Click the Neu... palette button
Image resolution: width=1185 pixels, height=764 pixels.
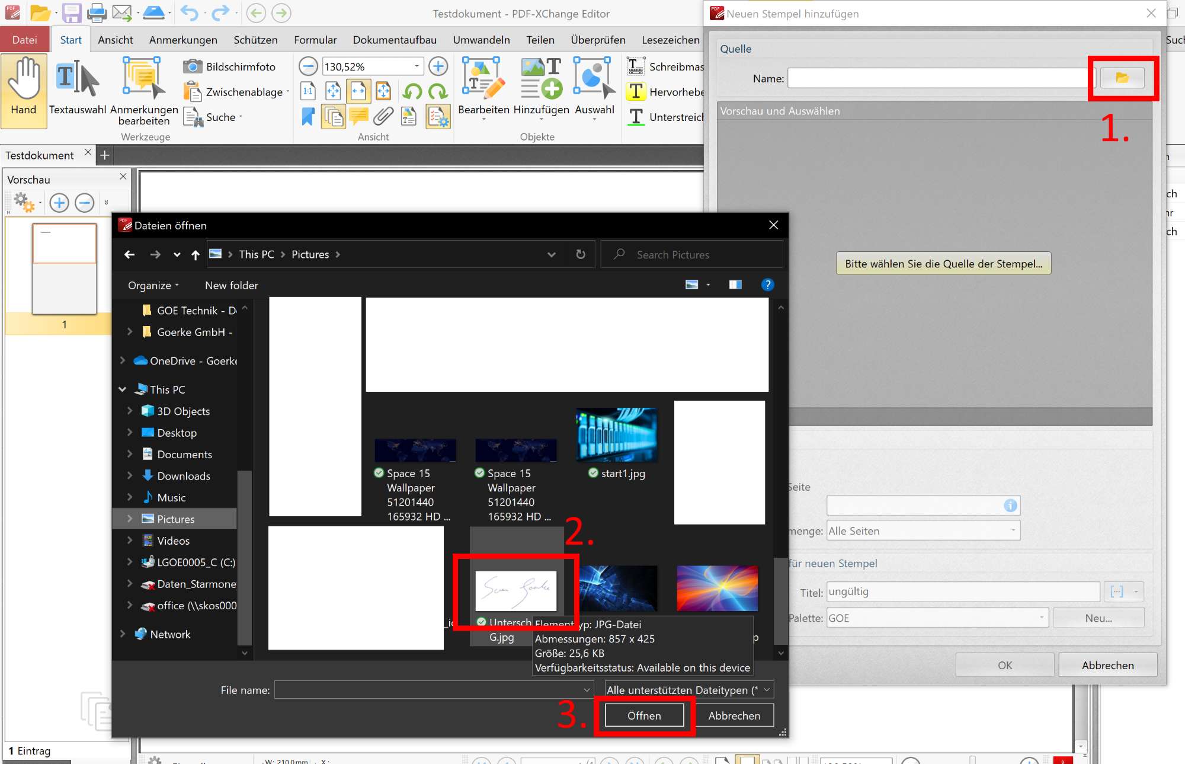pyautogui.click(x=1098, y=618)
